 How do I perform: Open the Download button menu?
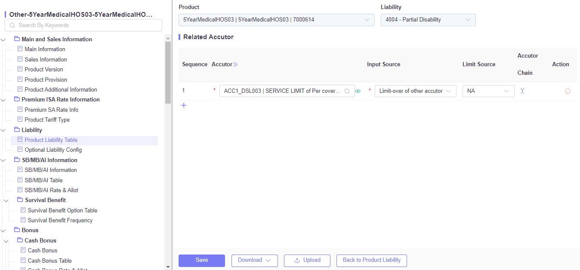(255, 261)
